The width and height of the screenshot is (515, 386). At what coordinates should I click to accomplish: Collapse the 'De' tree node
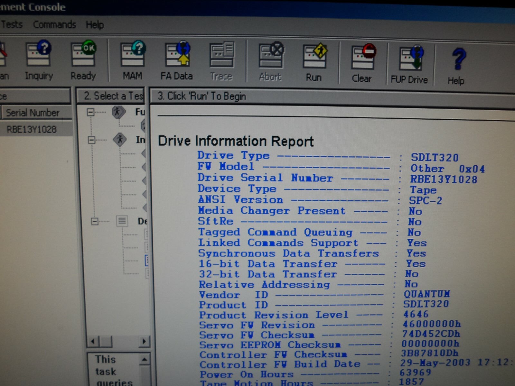[95, 221]
